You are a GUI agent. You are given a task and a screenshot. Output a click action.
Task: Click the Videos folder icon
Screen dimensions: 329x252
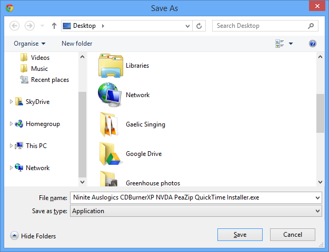pyautogui.click(x=24, y=57)
